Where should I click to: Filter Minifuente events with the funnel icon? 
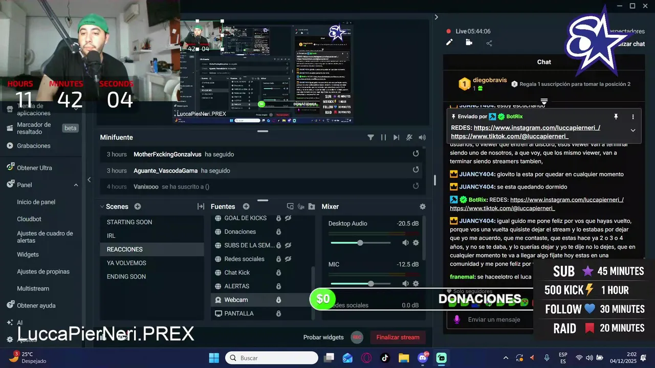point(370,137)
